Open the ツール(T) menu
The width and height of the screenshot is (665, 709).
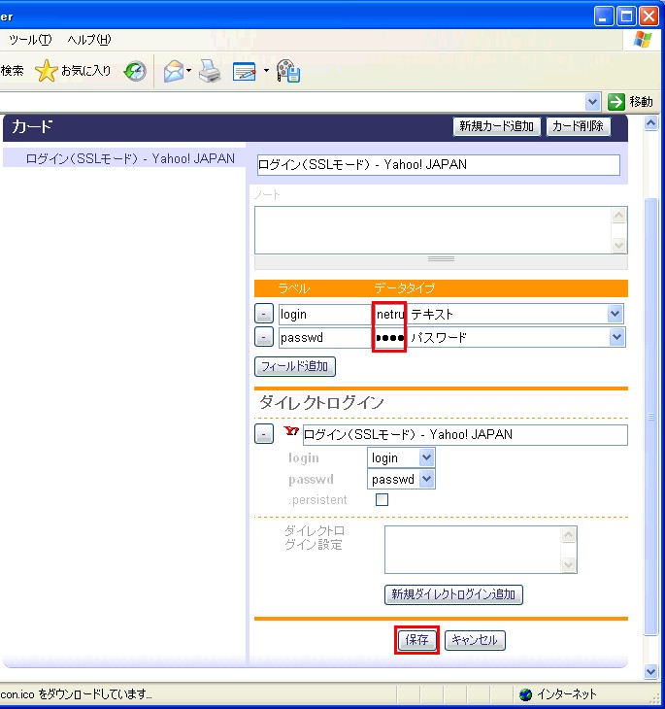(x=30, y=40)
